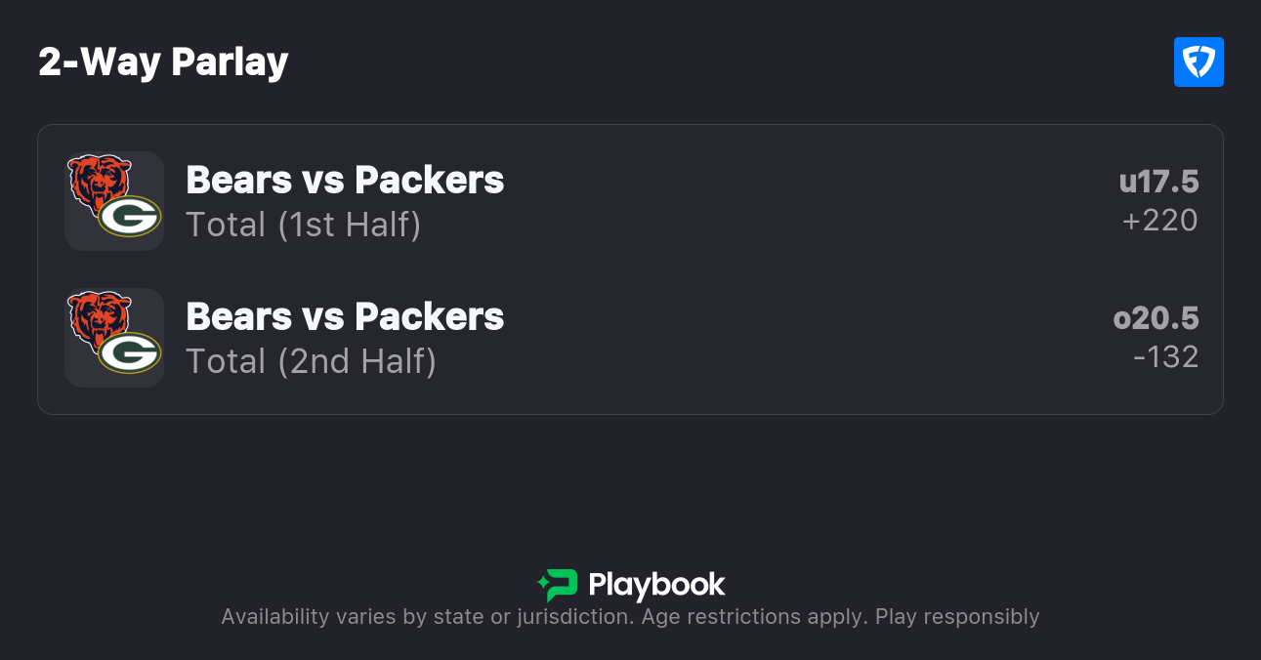Click Total (2nd Half) market label

[x=311, y=361]
